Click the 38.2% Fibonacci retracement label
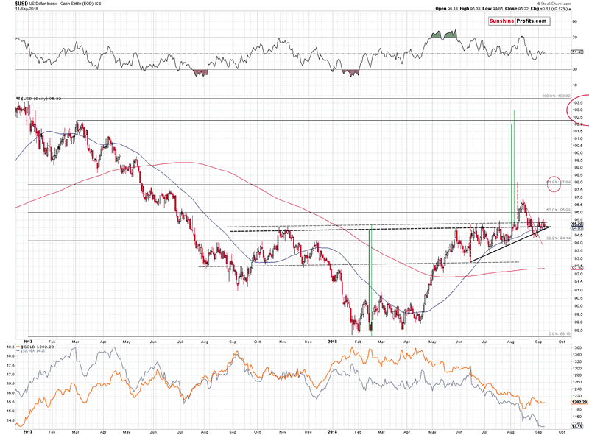The image size is (589, 435). tap(556, 238)
